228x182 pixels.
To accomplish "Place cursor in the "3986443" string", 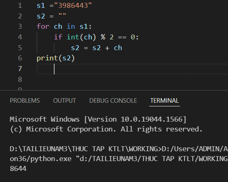I will click(x=75, y=6).
